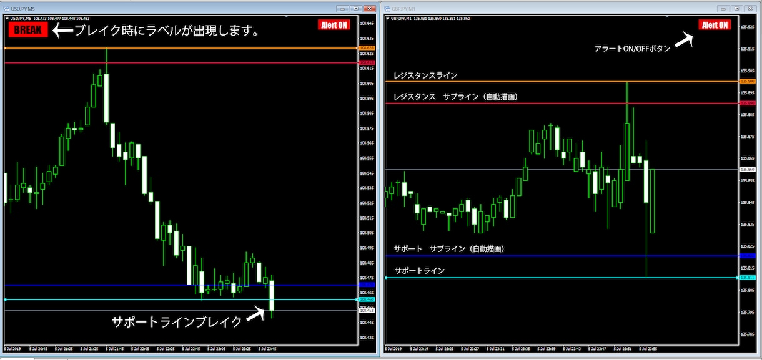This screenshot has height=360, width=762.
Task: Maximize the GBPJPY,M1 chart window
Action: pyautogui.click(x=736, y=9)
